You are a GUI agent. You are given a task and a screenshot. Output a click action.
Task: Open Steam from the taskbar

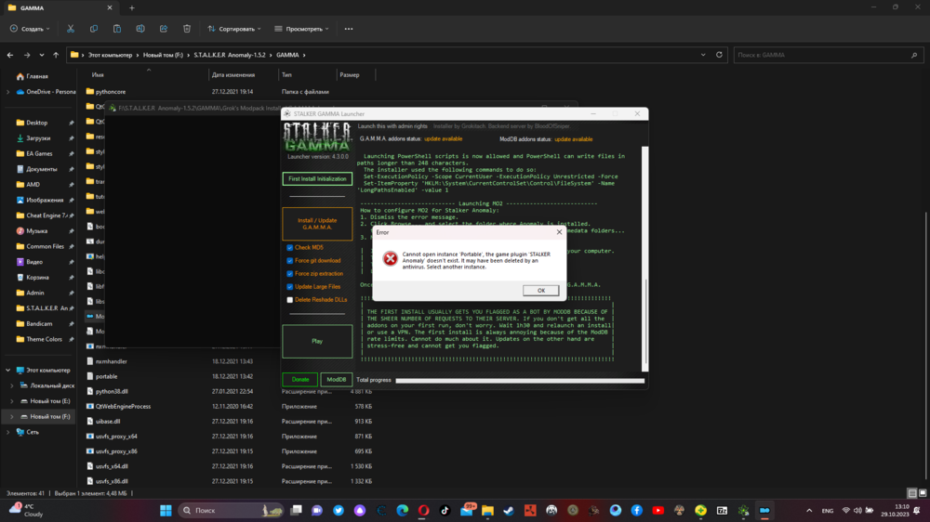coord(509,510)
